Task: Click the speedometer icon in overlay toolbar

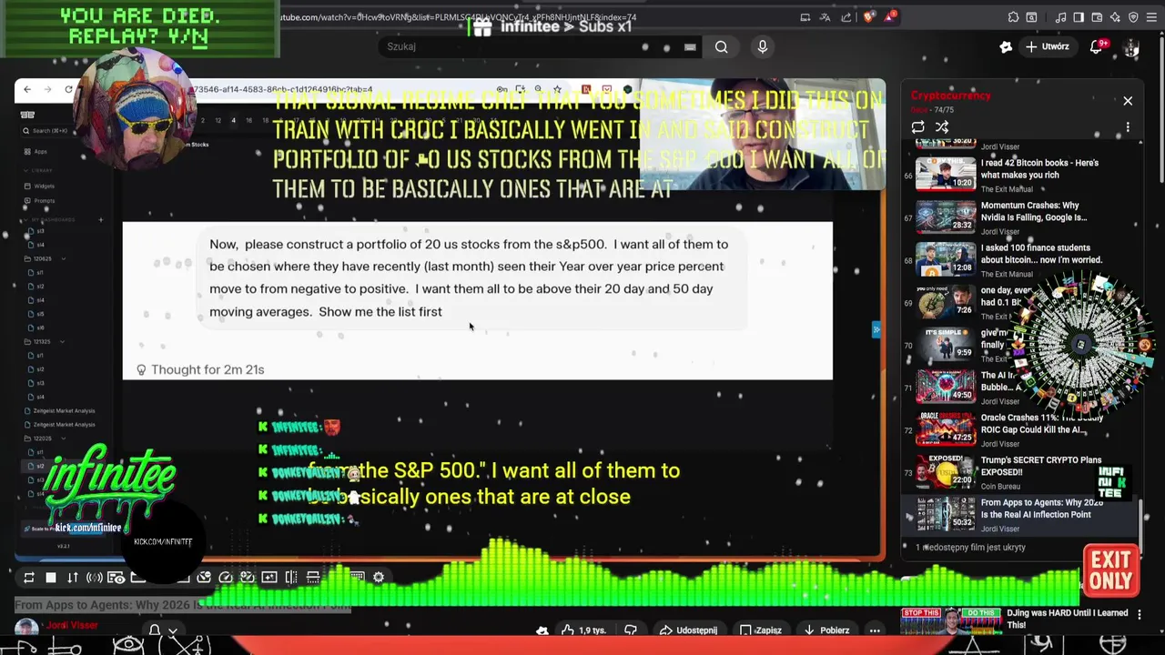Action: point(226,578)
